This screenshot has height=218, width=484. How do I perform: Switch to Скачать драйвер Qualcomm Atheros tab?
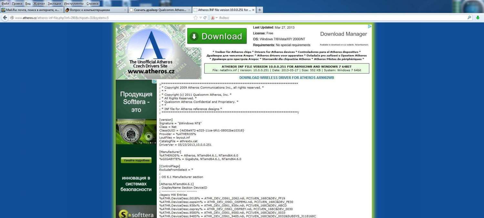160,10
